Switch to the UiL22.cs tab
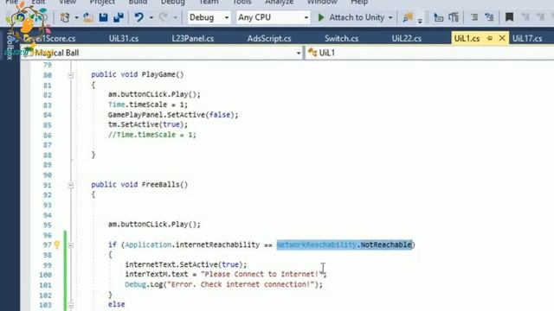This screenshot has height=311, width=554. point(407,38)
